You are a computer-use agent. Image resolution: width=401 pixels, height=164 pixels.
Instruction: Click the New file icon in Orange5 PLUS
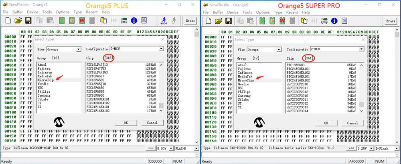pos(8,20)
